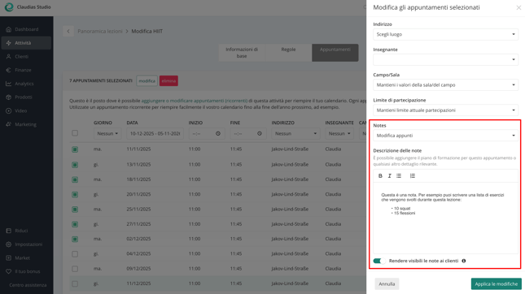This screenshot has width=525, height=294.
Task: Open Attività in the sidebar
Action: coord(26,43)
